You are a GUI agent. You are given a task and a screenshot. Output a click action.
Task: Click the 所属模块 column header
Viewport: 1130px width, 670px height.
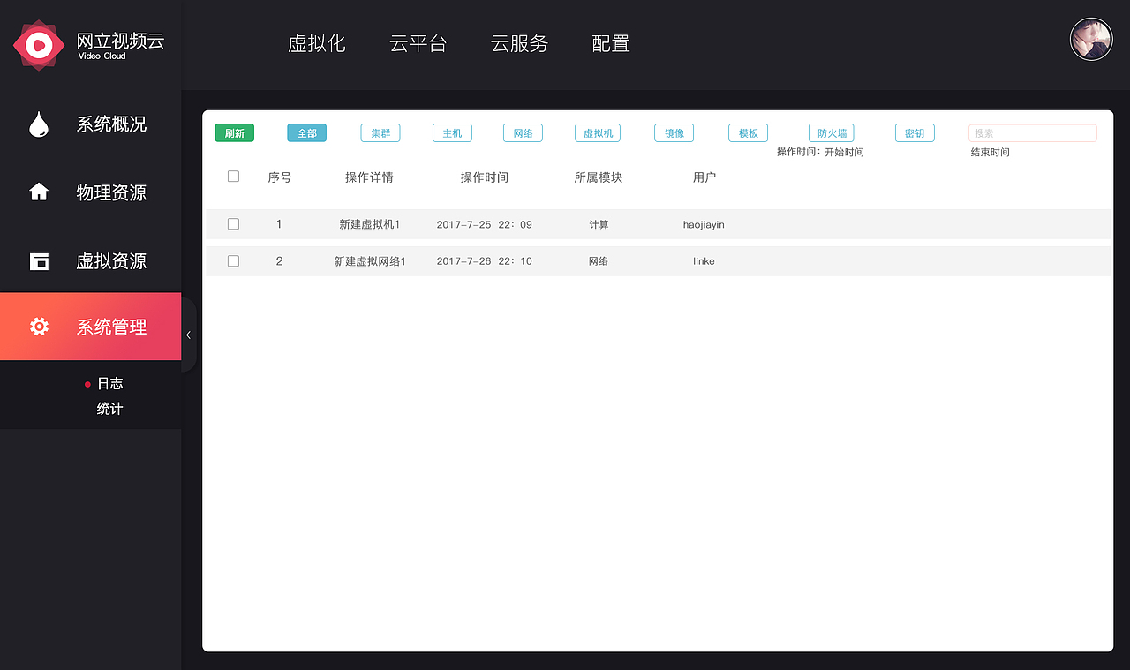599,177
